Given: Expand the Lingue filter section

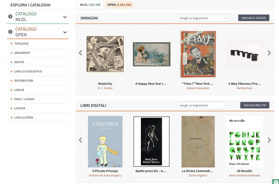Looking at the screenshot, I should click(19, 90).
